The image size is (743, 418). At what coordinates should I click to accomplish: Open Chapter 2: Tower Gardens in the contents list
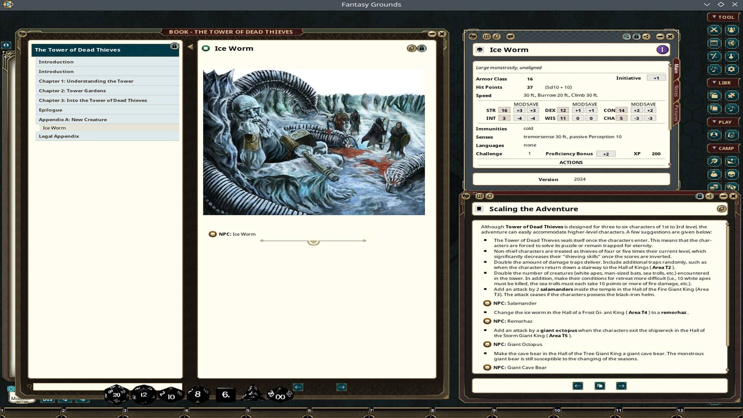coord(73,90)
